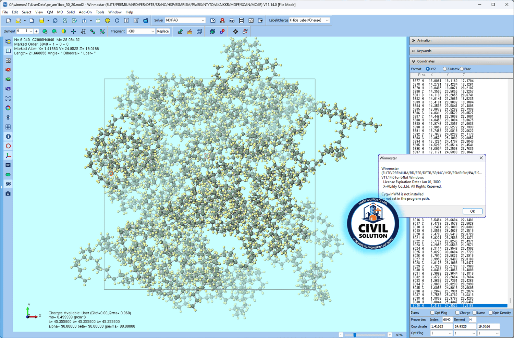
Task: Click the blue info icon in the sidebar
Action: [8, 137]
